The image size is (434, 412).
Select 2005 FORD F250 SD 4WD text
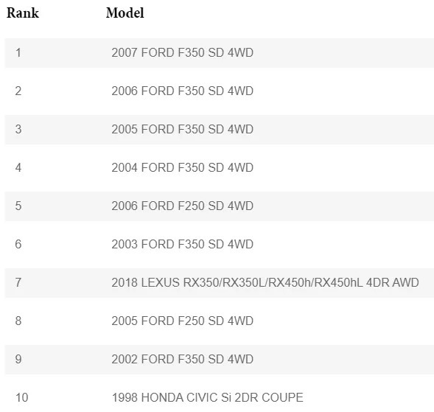[183, 321]
